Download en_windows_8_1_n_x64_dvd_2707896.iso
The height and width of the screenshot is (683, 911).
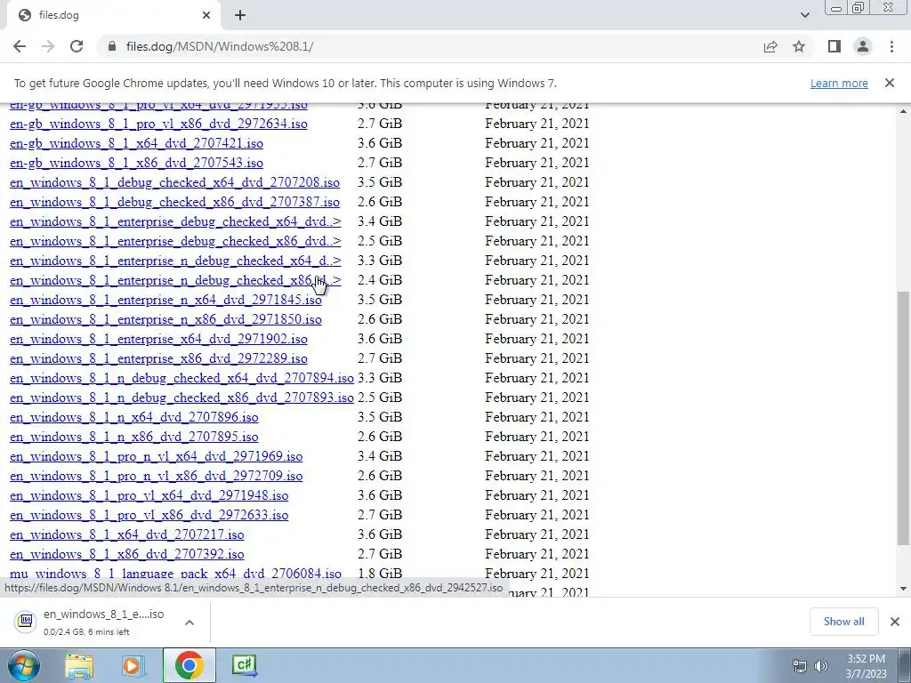pos(134,417)
